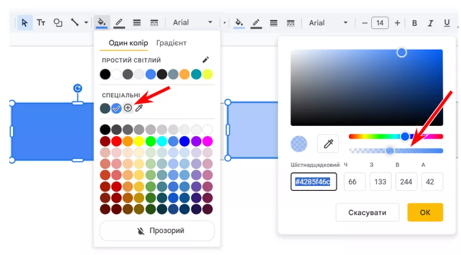Toggle Bold formatting

(x=414, y=23)
